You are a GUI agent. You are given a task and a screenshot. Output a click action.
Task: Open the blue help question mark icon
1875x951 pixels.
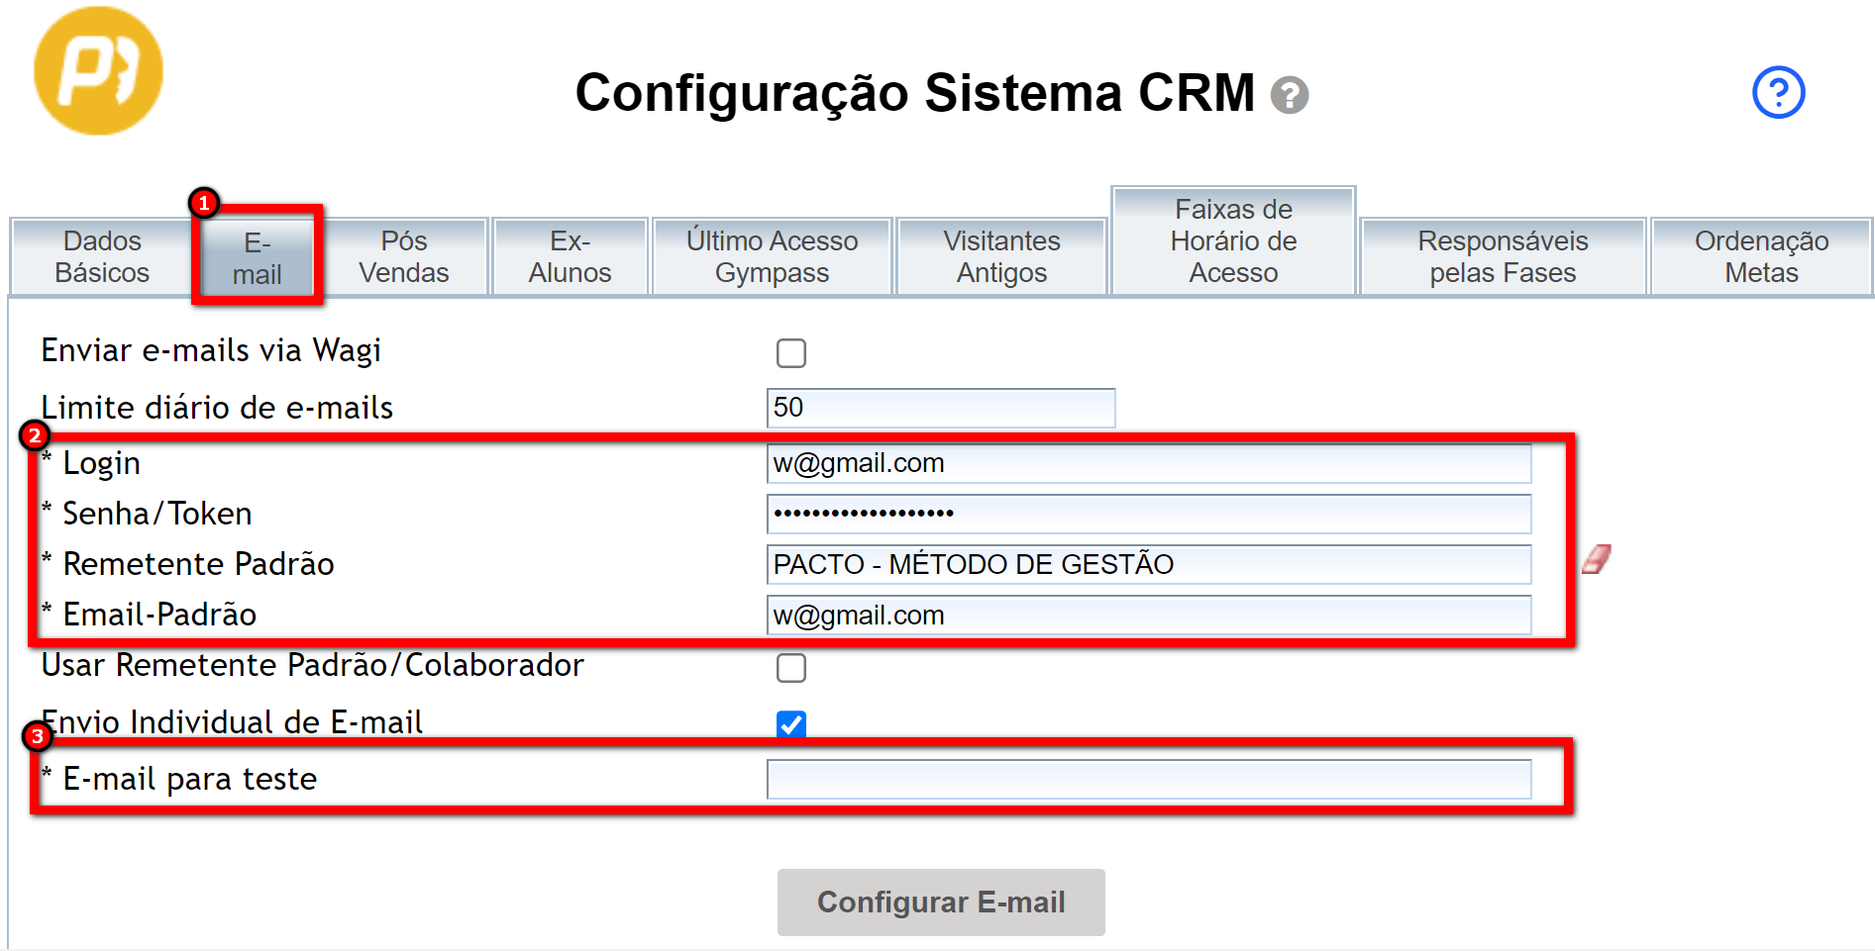[x=1778, y=93]
